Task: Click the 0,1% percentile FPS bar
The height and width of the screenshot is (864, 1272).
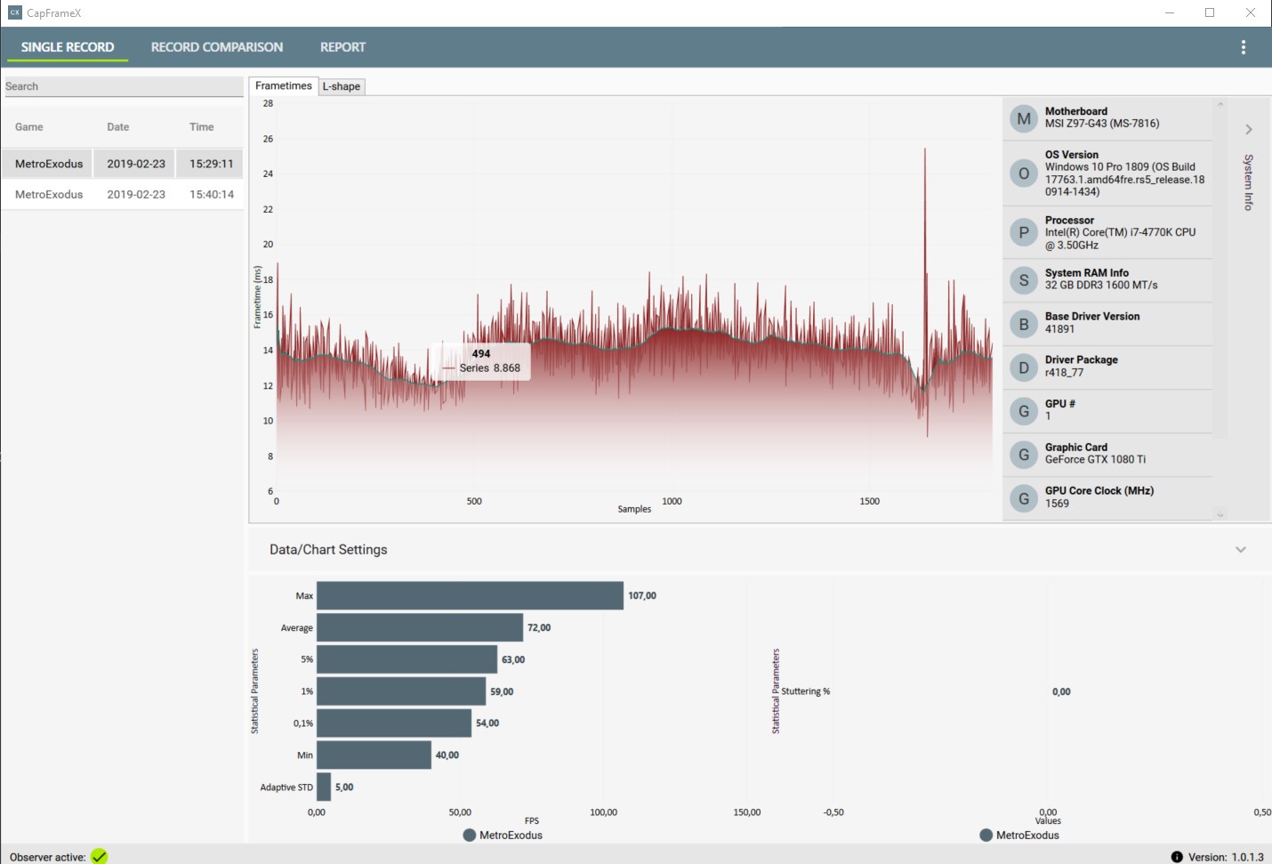Action: (394, 723)
